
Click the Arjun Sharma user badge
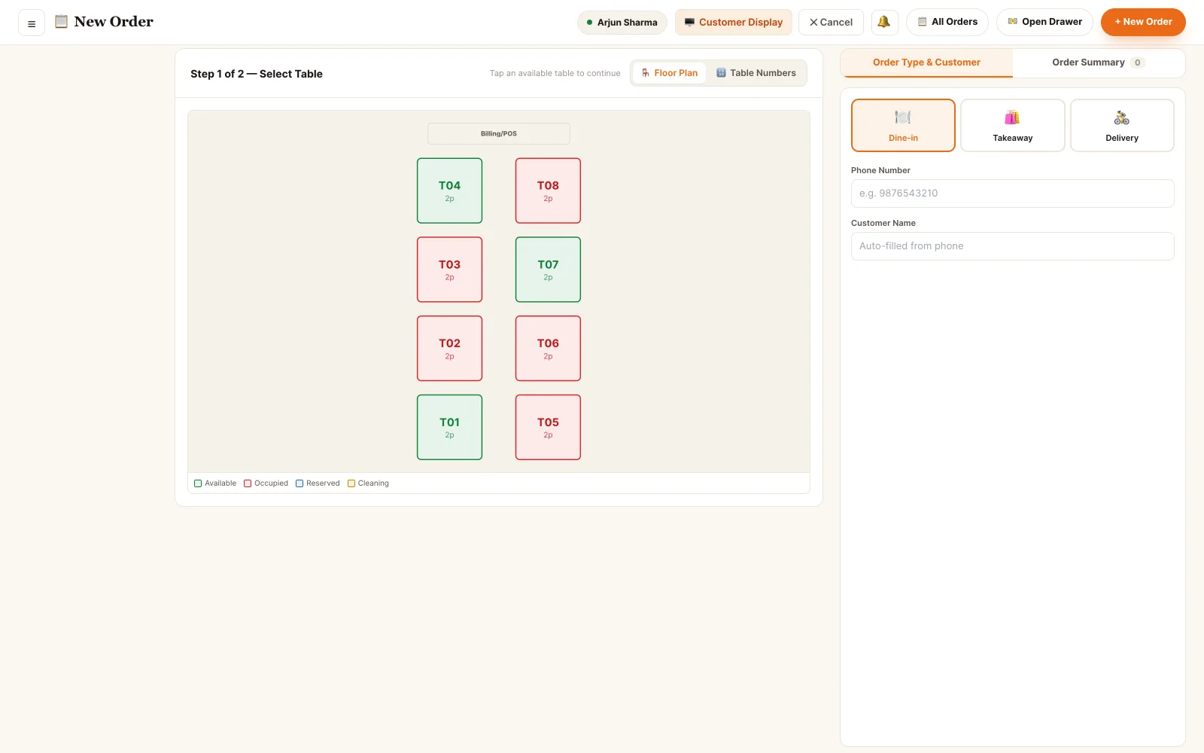click(x=622, y=22)
